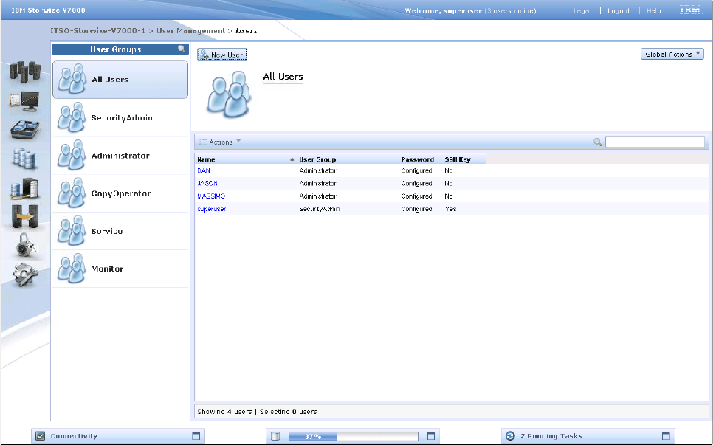Open the Monitoring icon with screen graph
Image resolution: width=713 pixels, height=445 pixels.
click(x=25, y=101)
